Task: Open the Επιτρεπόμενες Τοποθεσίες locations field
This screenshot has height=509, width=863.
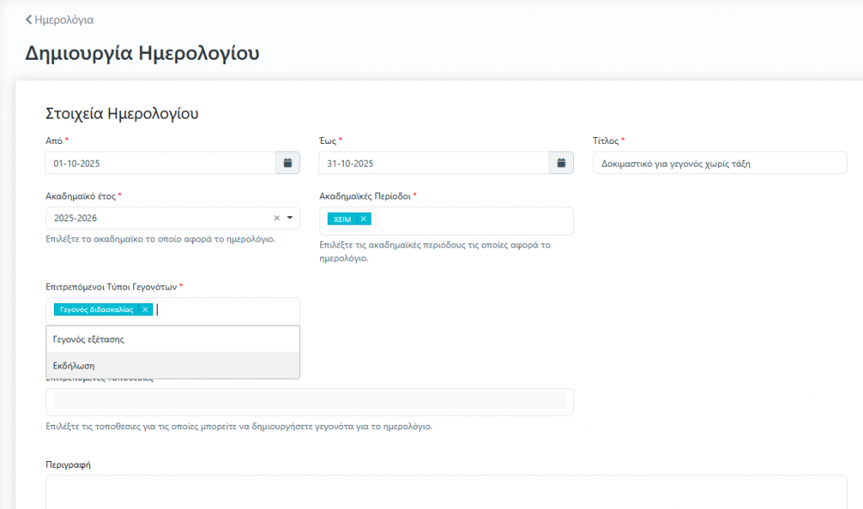Action: click(309, 401)
